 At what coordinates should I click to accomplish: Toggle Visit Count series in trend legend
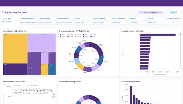[17, 85]
